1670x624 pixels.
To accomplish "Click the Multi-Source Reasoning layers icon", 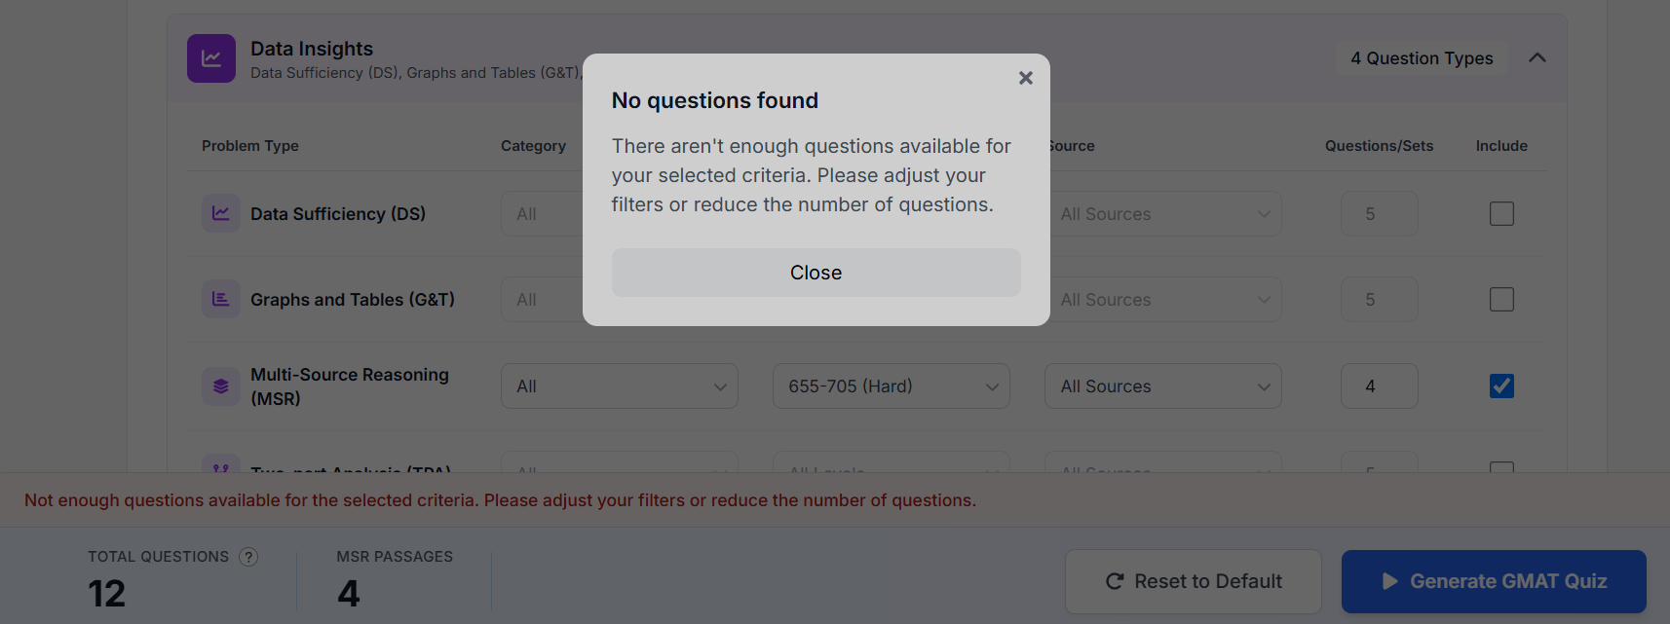I will tap(221, 386).
